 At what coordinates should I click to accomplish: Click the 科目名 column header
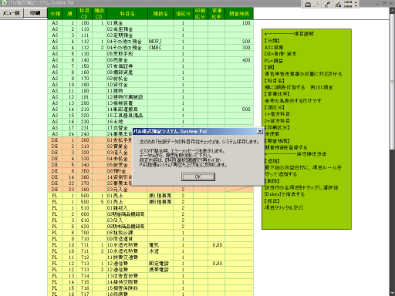coord(127,14)
